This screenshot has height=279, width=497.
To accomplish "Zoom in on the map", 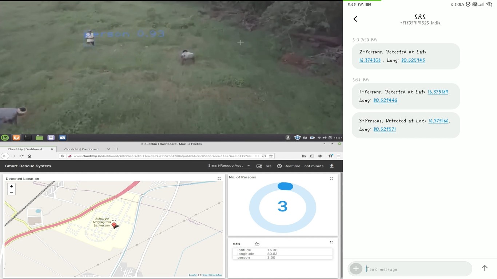I will pyautogui.click(x=11, y=186).
